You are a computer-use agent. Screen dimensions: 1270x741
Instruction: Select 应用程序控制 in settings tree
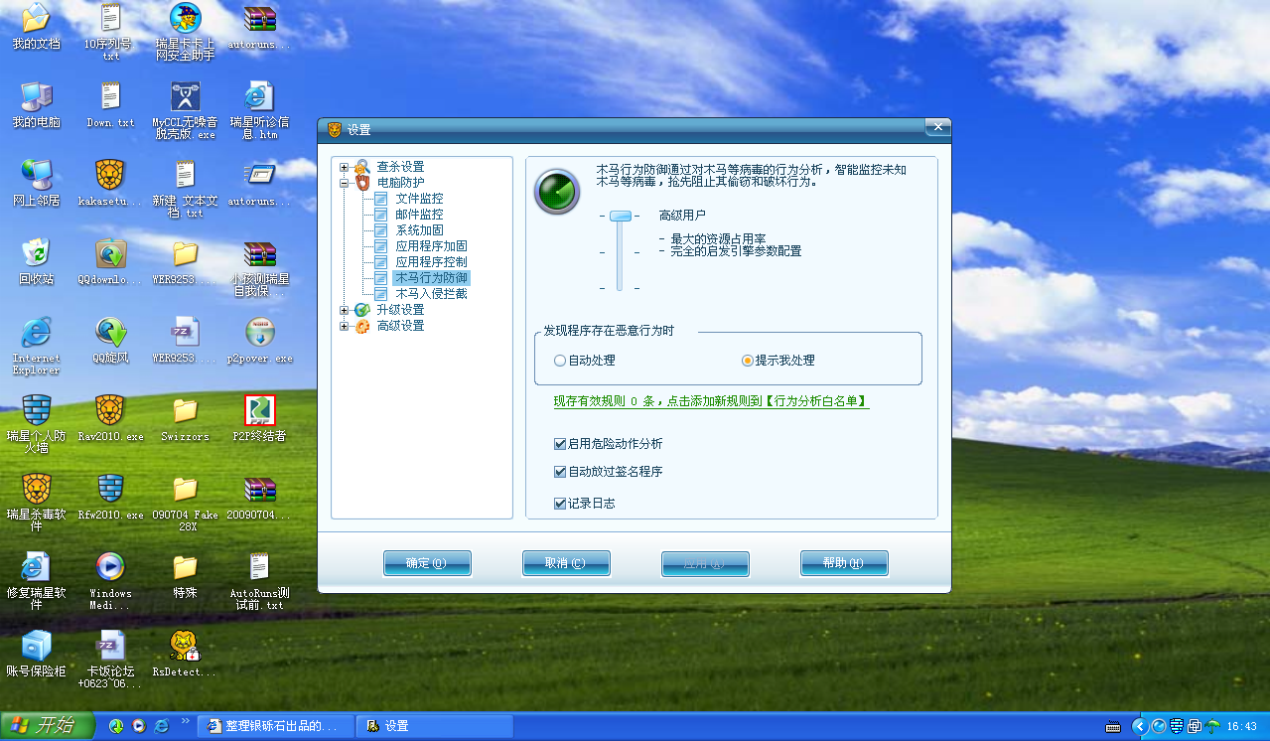431,262
